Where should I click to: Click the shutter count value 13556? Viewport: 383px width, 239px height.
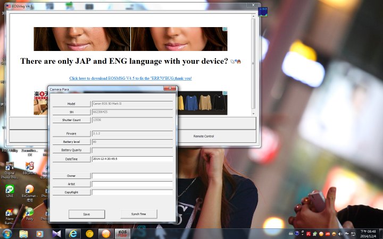coord(132,120)
